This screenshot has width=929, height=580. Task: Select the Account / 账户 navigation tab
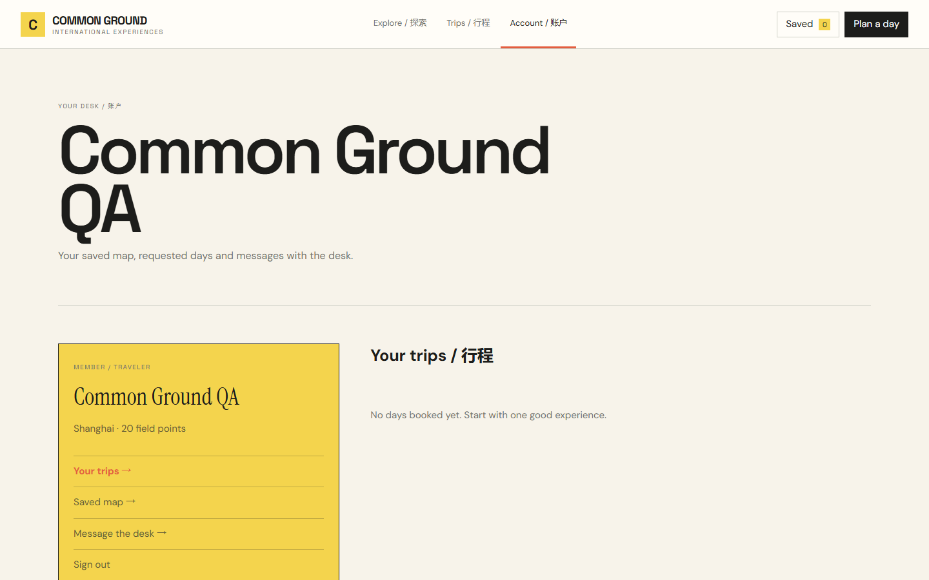(x=538, y=23)
